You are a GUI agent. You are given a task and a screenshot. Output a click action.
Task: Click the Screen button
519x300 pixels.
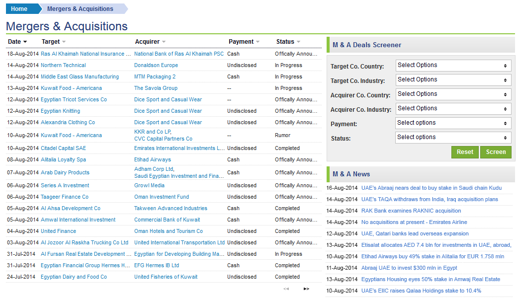[496, 152]
